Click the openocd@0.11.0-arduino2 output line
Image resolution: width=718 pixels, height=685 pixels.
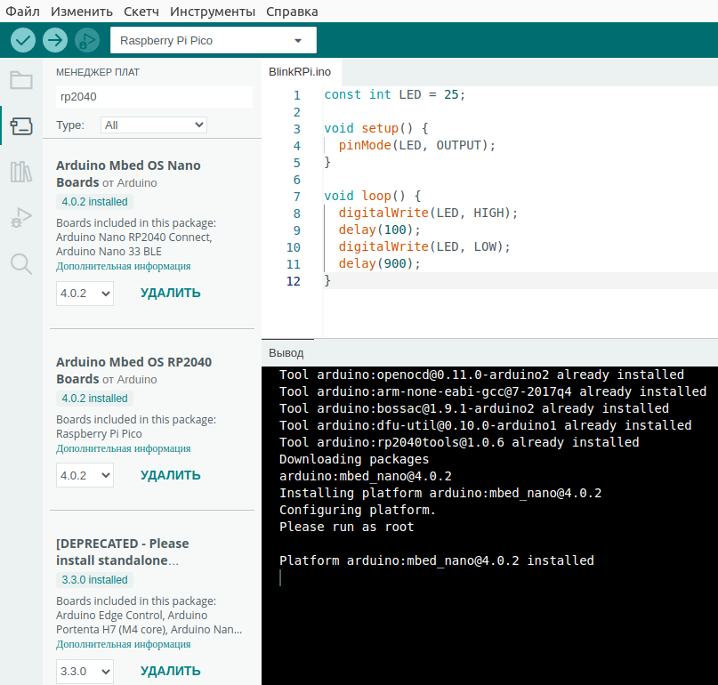click(x=481, y=375)
